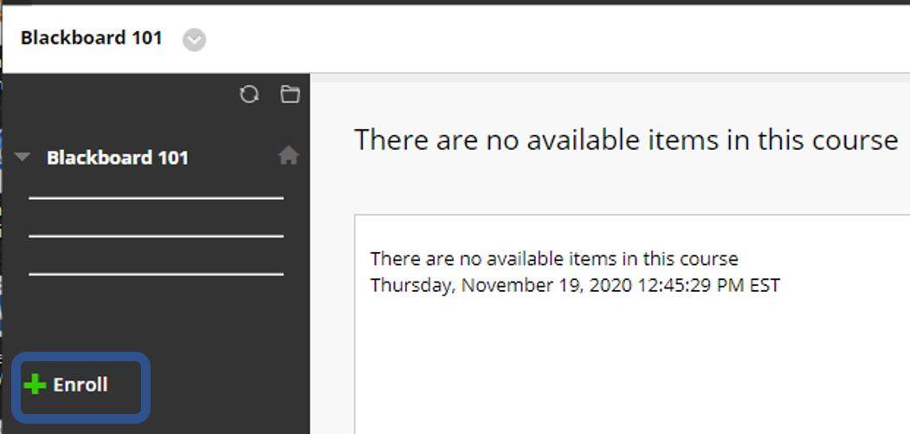
Task: Click the blue highlight border around Enroll
Action: pos(81,355)
